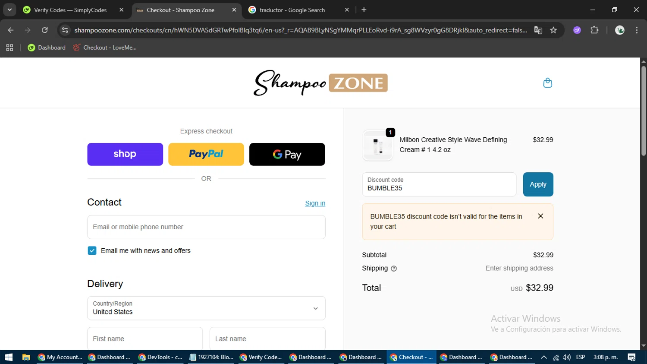647x364 pixels.
Task: Open DevTools taskbar window
Action: click(161, 357)
